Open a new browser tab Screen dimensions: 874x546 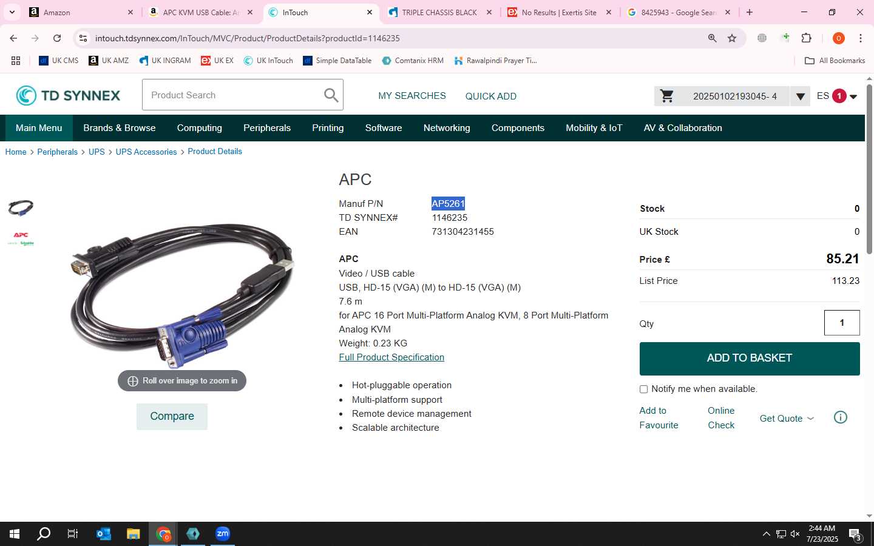[750, 12]
